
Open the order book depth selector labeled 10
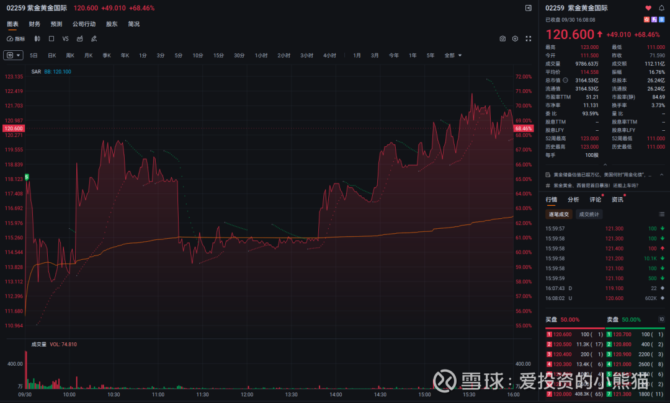tap(661, 319)
